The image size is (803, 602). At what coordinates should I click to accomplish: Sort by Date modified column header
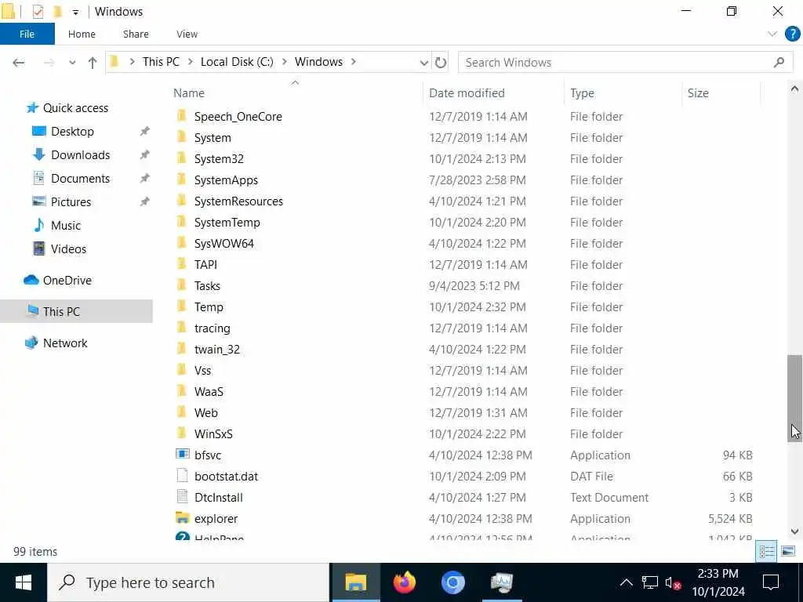(467, 93)
